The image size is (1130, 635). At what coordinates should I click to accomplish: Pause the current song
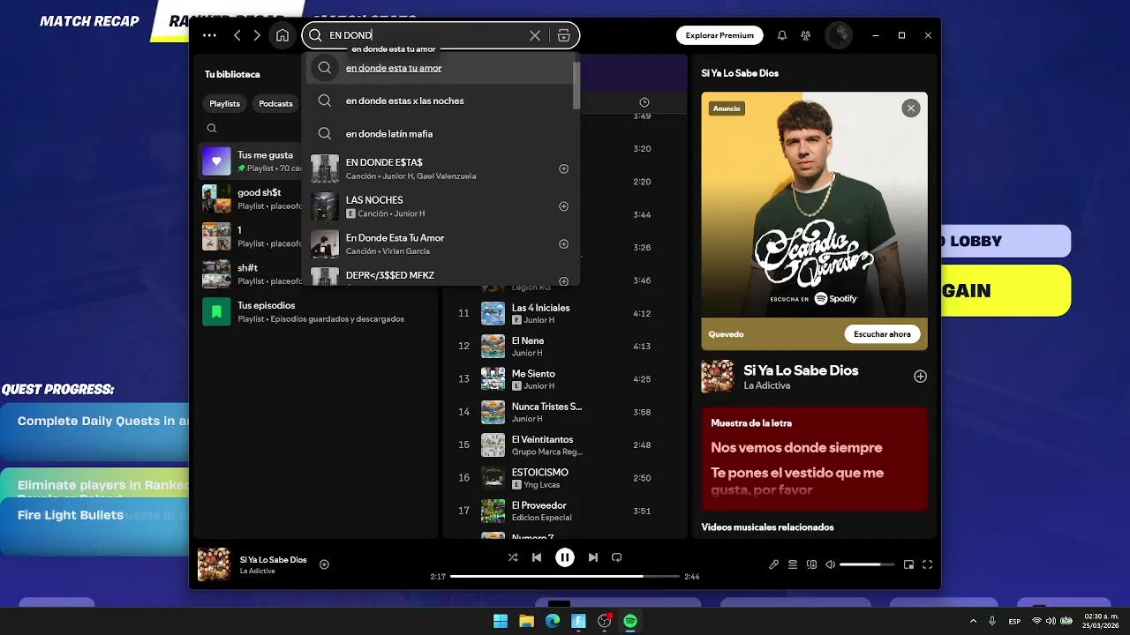pyautogui.click(x=565, y=557)
